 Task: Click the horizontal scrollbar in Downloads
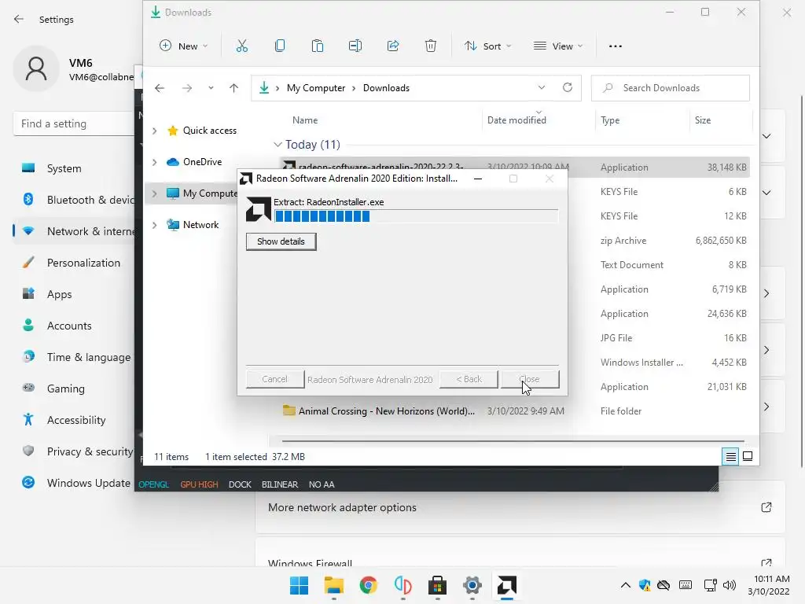(x=513, y=440)
